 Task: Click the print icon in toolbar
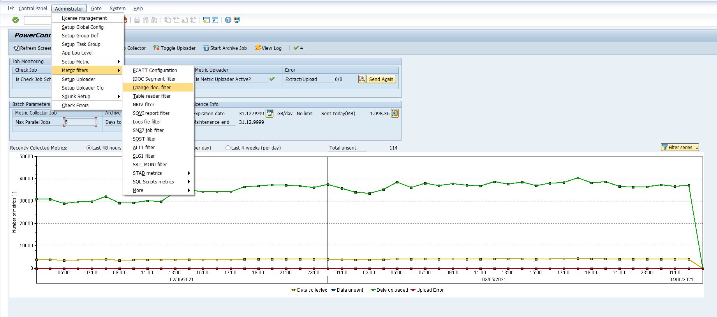(137, 20)
